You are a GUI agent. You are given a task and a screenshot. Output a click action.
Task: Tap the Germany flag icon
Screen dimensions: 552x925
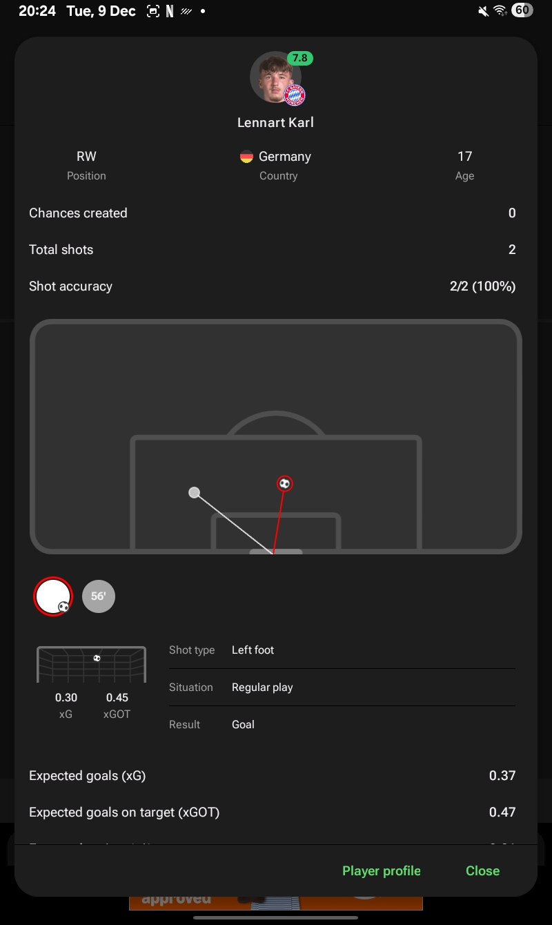(246, 157)
